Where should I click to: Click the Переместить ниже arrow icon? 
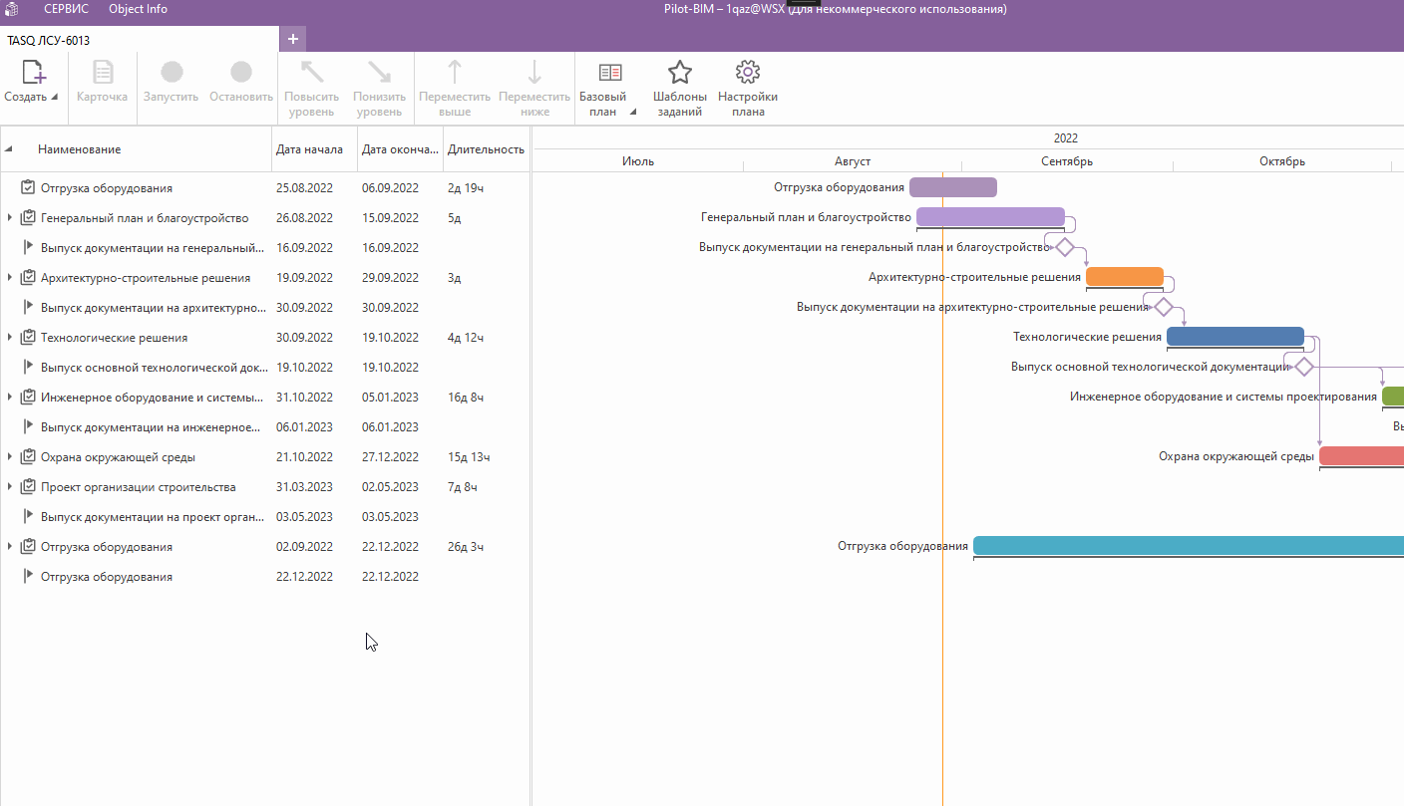click(534, 73)
